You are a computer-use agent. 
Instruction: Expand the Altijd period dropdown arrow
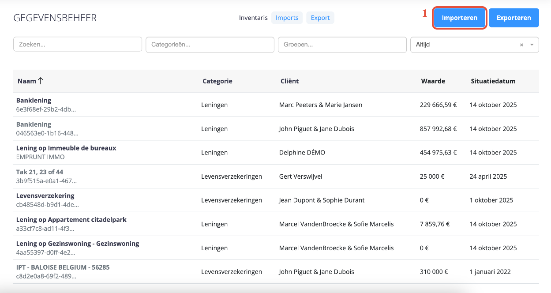pyautogui.click(x=532, y=45)
